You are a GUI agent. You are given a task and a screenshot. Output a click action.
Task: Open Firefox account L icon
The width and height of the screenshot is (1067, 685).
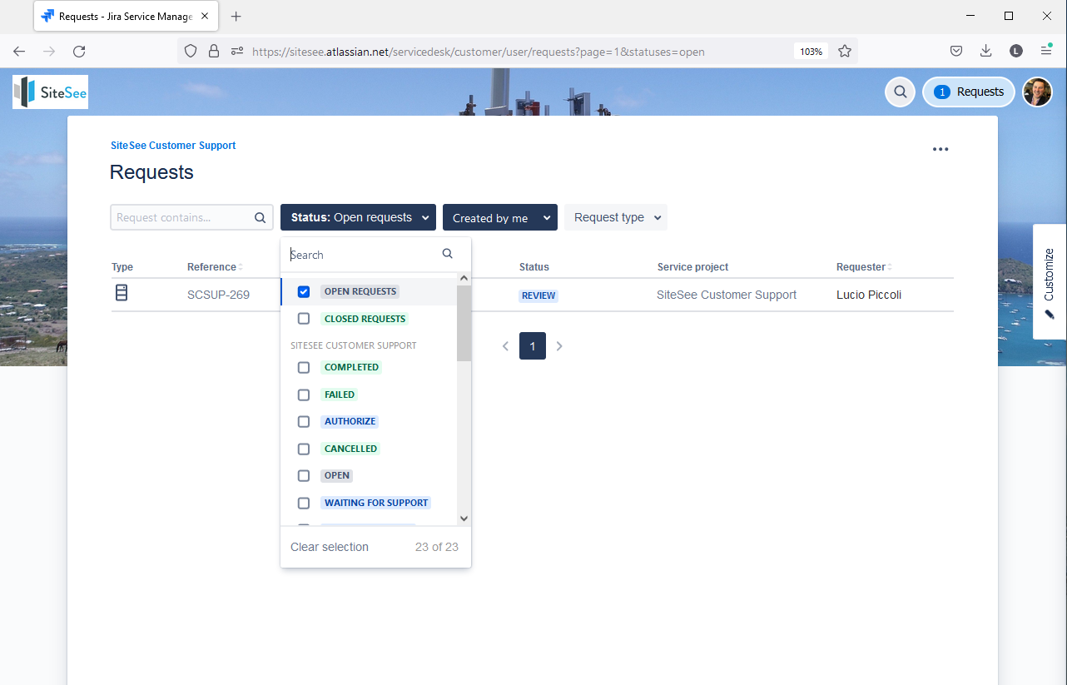click(1016, 52)
